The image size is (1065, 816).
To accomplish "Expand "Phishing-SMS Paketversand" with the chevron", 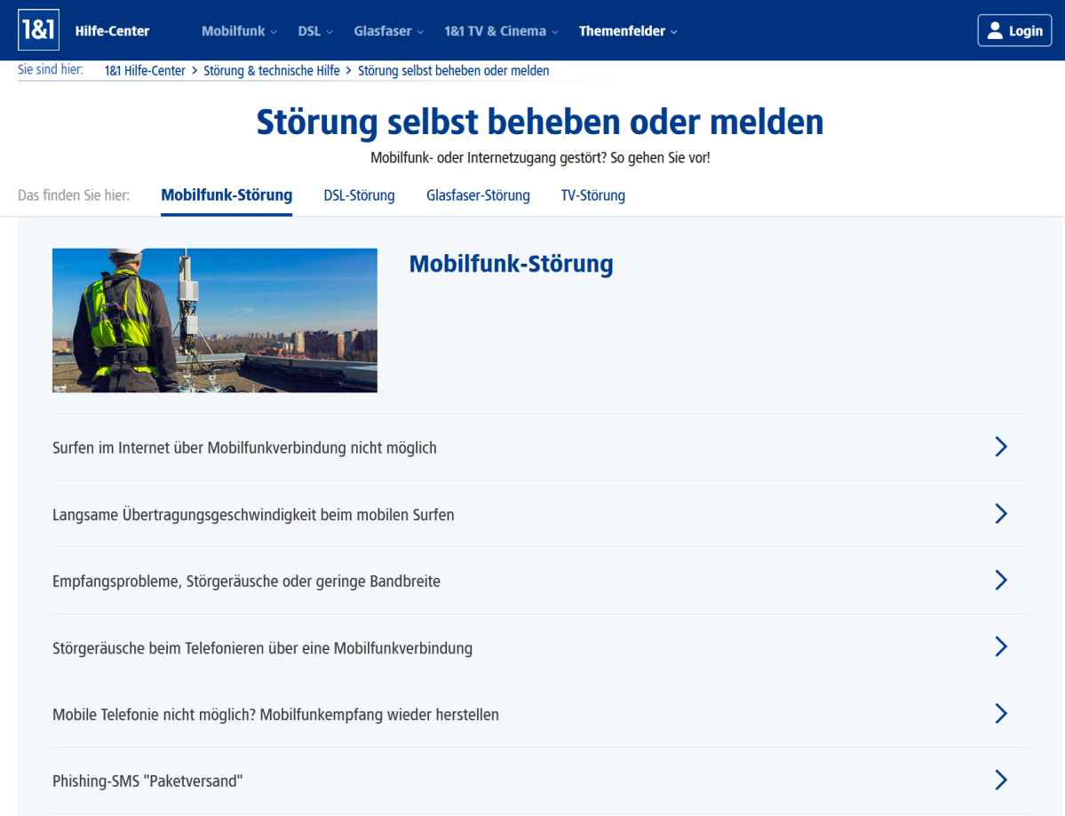I will pos(1001,780).
